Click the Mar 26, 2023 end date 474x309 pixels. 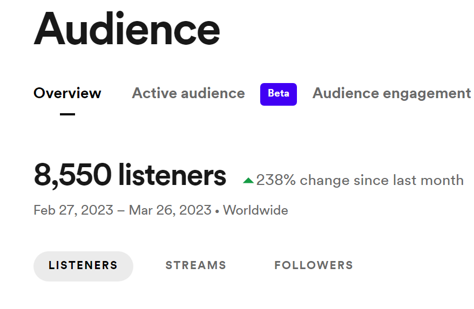coord(170,210)
